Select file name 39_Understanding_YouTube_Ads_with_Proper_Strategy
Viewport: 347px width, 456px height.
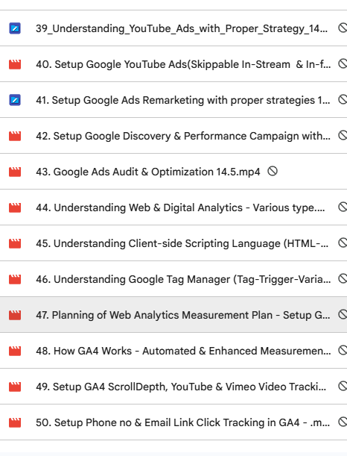pyautogui.click(x=182, y=28)
